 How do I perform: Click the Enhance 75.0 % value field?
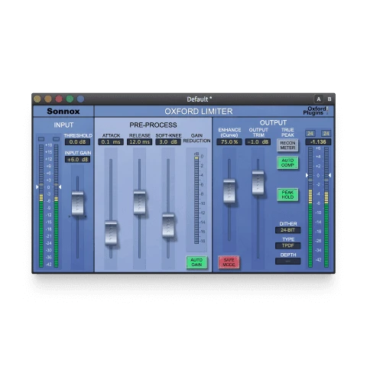click(x=229, y=142)
